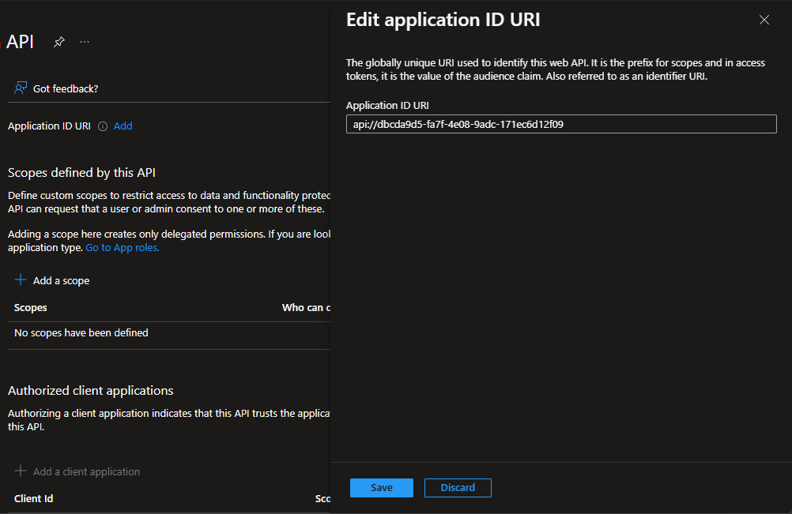
Task: Focus the Application ID URI text field
Action: 561,124
